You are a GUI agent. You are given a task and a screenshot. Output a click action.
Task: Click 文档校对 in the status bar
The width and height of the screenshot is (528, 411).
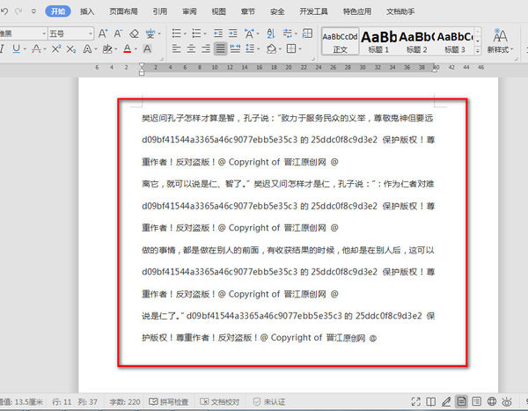click(x=219, y=401)
